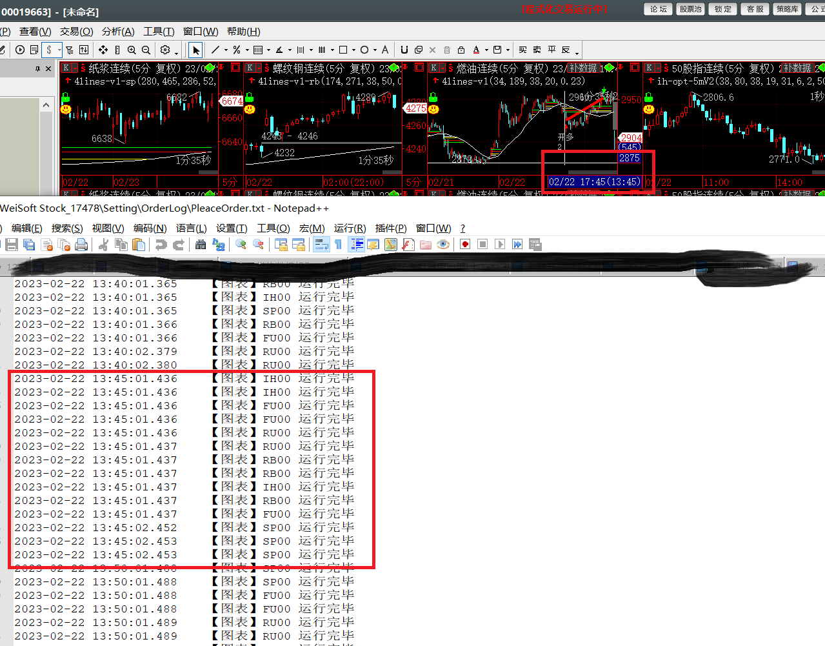The width and height of the screenshot is (825, 646).
Task: Open 搜索(S) menu in Notepad++
Action: pos(67,228)
